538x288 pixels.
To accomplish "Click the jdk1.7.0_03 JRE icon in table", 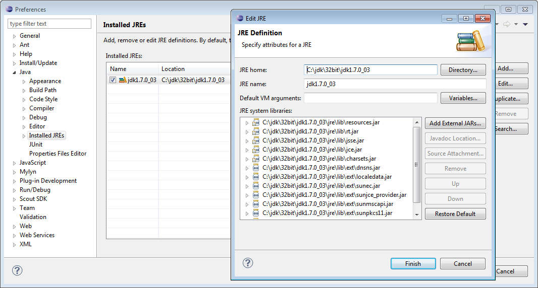I will pyautogui.click(x=123, y=80).
